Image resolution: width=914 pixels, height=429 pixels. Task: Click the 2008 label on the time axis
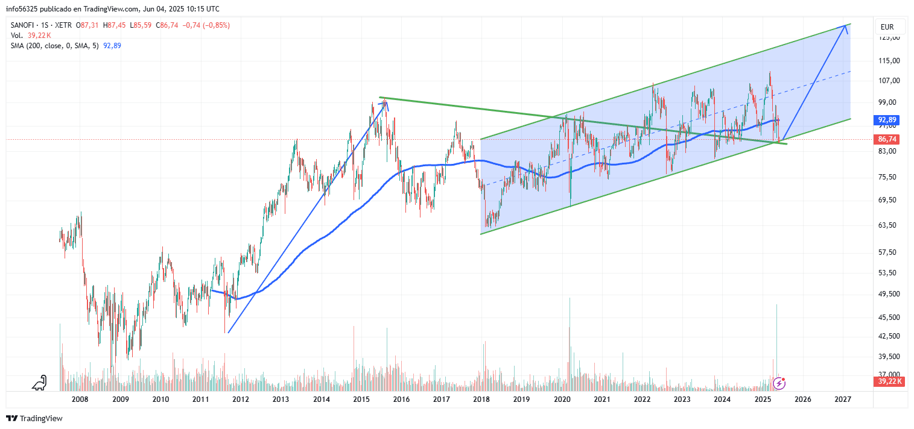80,399
